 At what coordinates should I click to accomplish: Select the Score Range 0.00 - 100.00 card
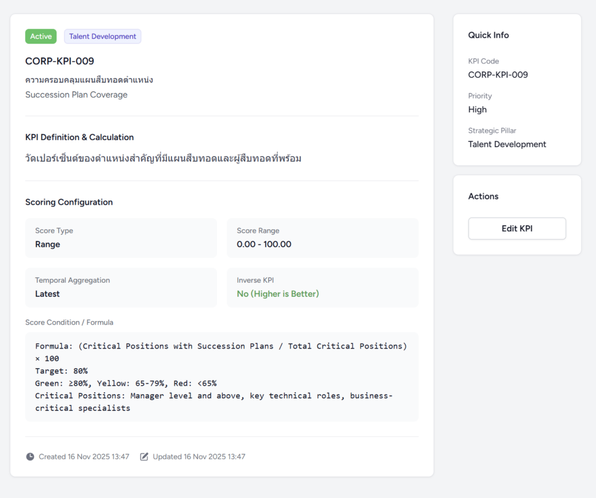[x=322, y=238]
